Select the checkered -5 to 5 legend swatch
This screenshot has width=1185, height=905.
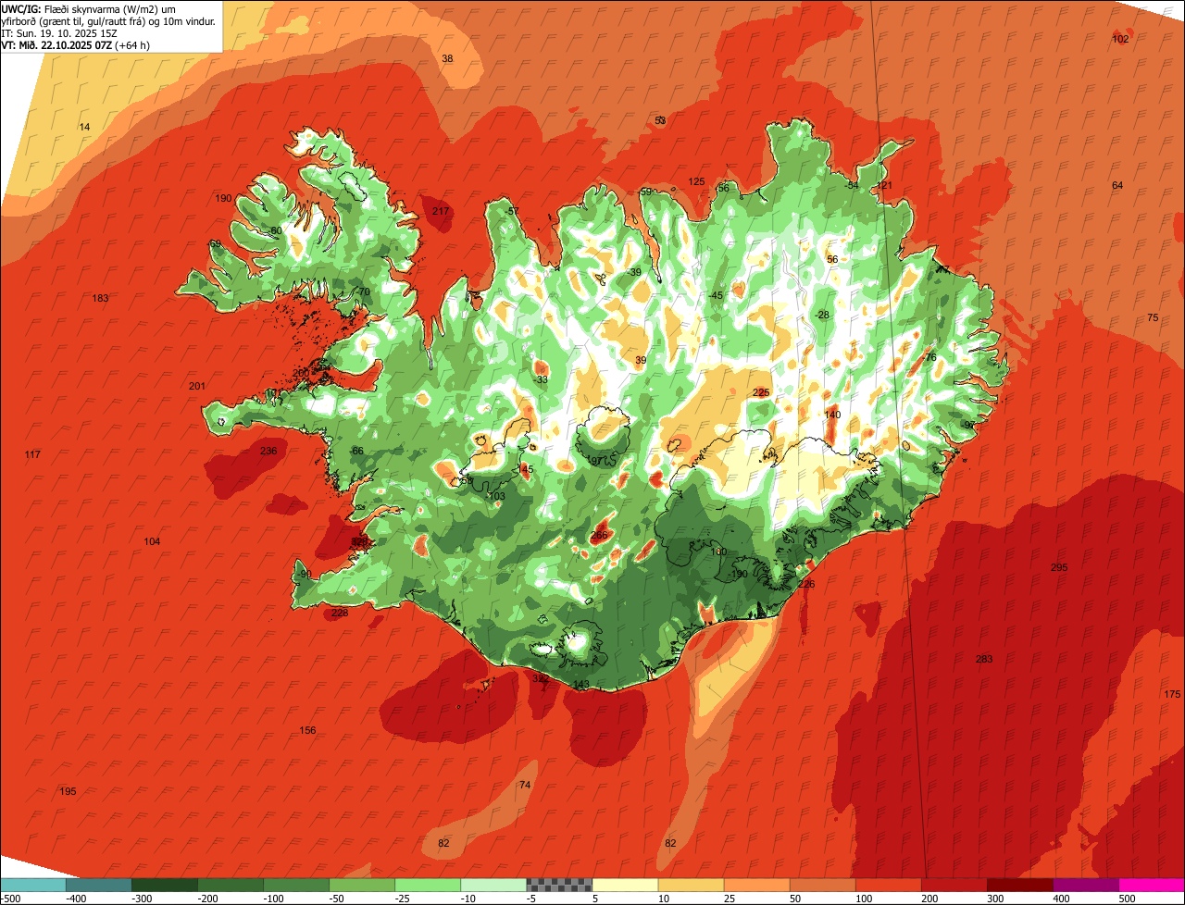click(x=559, y=884)
